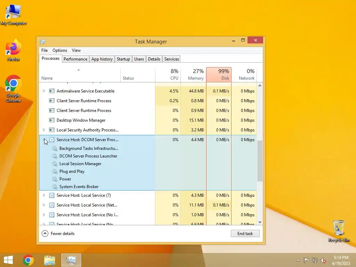Select the Processes tab
The height and width of the screenshot is (267, 356).
coord(50,58)
